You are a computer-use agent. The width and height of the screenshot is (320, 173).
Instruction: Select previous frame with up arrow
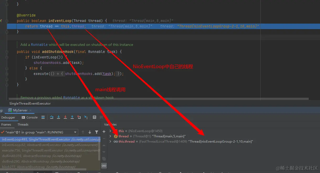click(83, 132)
